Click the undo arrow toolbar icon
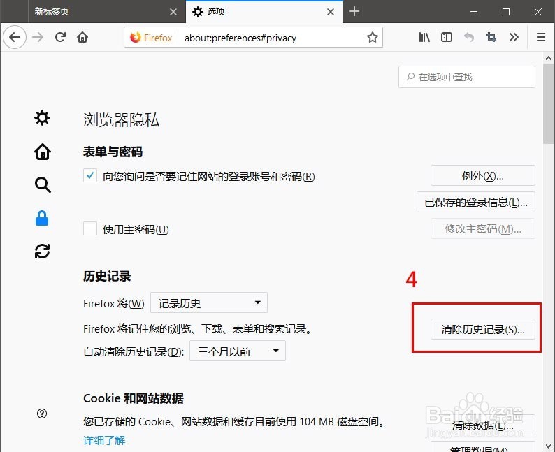 pyautogui.click(x=468, y=37)
